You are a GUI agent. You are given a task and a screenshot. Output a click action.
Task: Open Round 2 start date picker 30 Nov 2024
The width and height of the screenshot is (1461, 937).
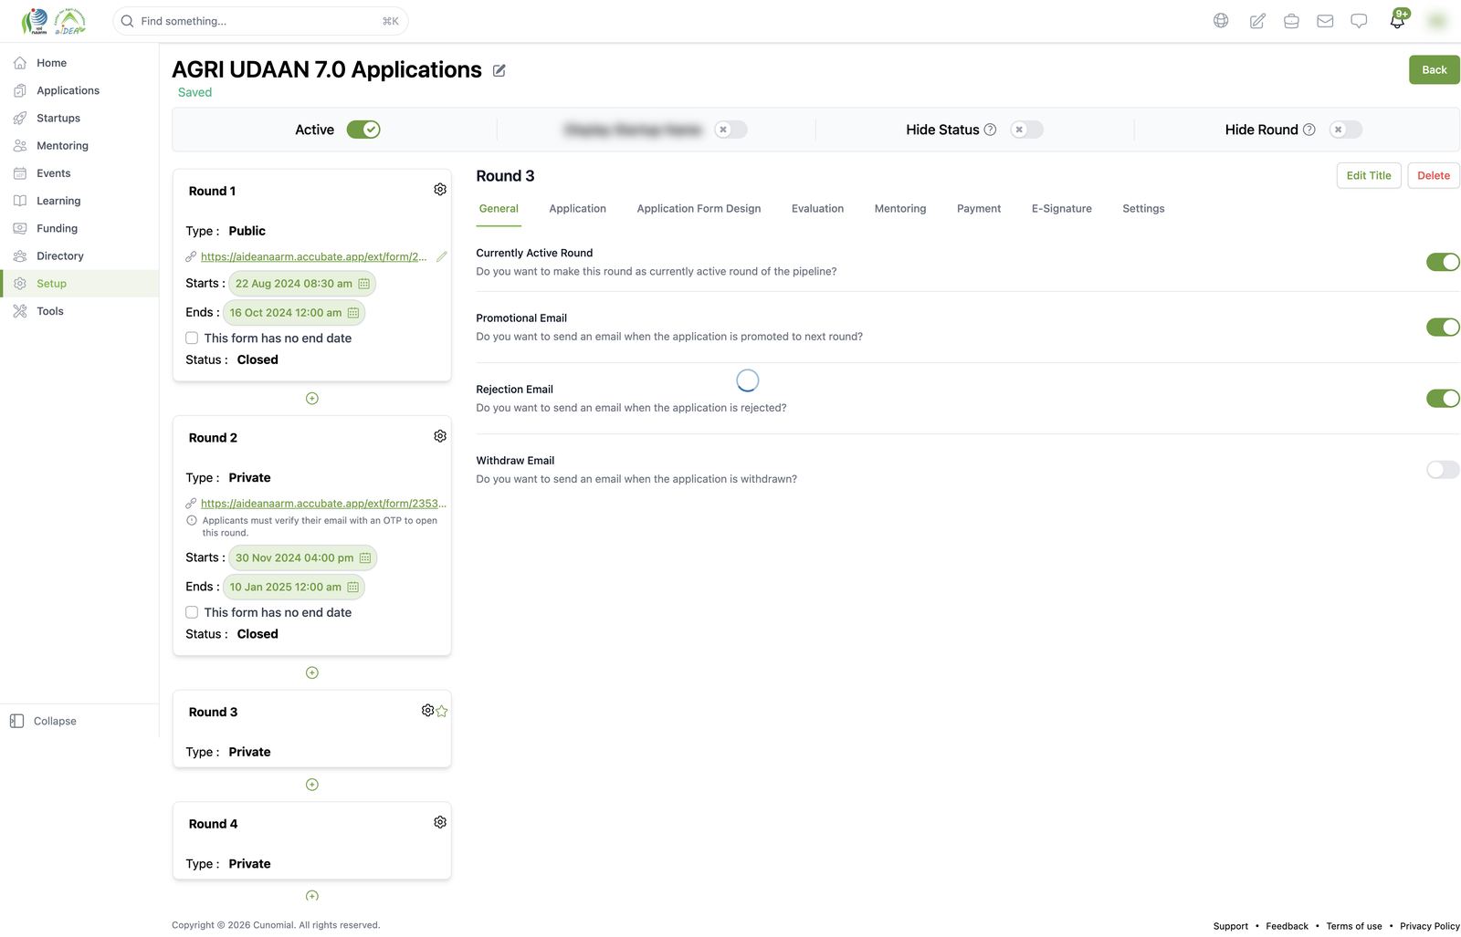303,557
